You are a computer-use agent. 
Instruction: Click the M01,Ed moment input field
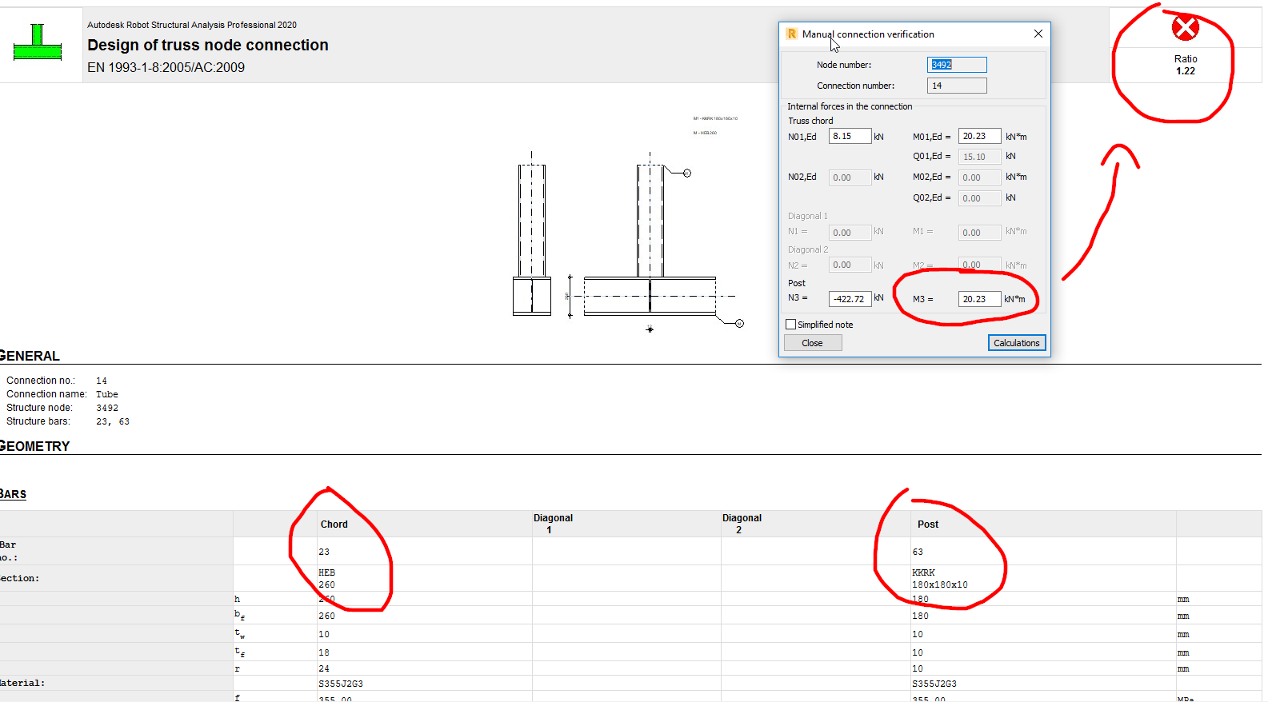(979, 136)
